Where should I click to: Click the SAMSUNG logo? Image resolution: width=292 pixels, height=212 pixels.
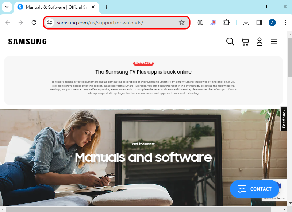[27, 42]
